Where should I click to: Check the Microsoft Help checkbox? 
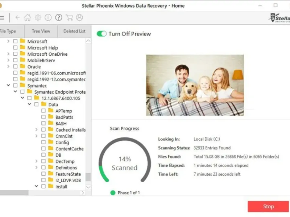pos(15,48)
